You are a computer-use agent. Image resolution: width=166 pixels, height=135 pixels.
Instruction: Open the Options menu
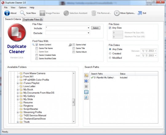pos(22,8)
